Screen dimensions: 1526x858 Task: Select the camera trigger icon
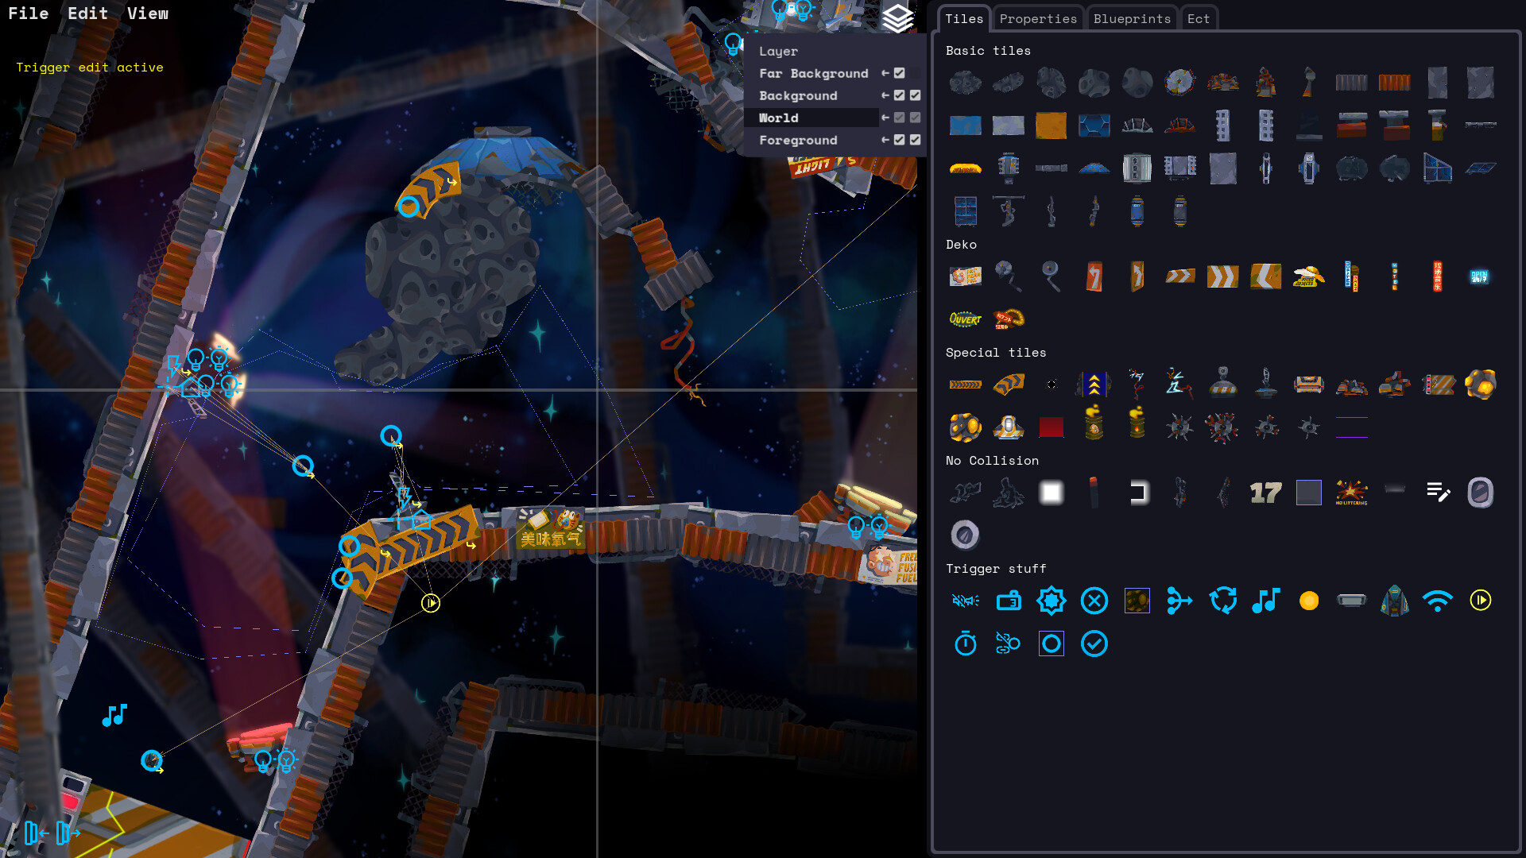click(1009, 601)
